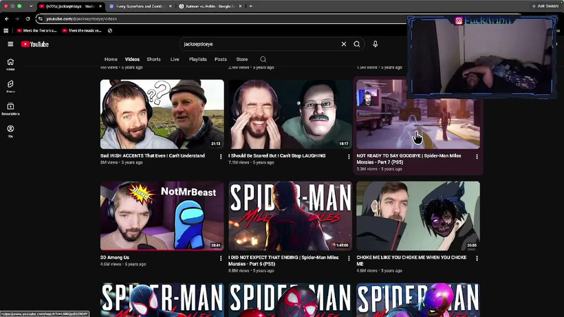Screen dimensions: 564x317
Task: Start voice search with the microphone
Action: (x=375, y=44)
